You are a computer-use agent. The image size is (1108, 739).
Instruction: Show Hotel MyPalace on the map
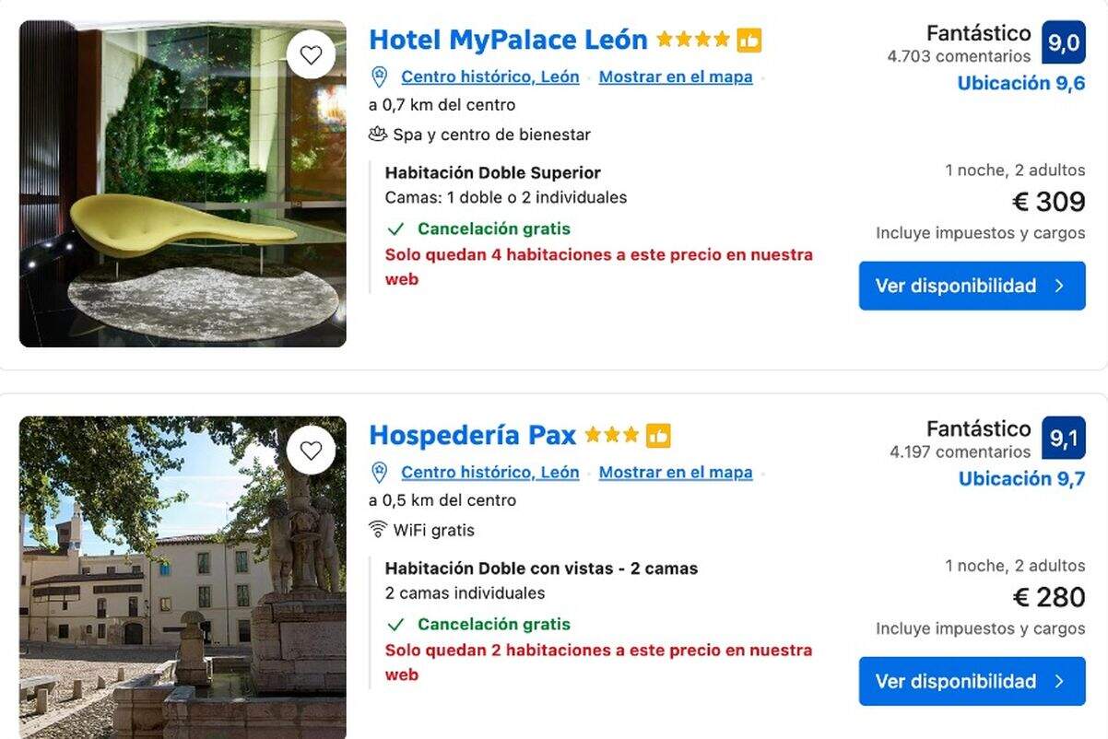pyautogui.click(x=676, y=77)
